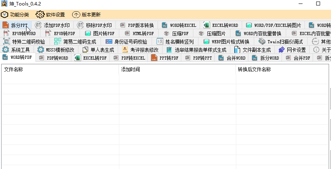Image resolution: width=331 pixels, height=169 pixels.
Task: Click the 添加时间 column header
Action: click(177, 69)
